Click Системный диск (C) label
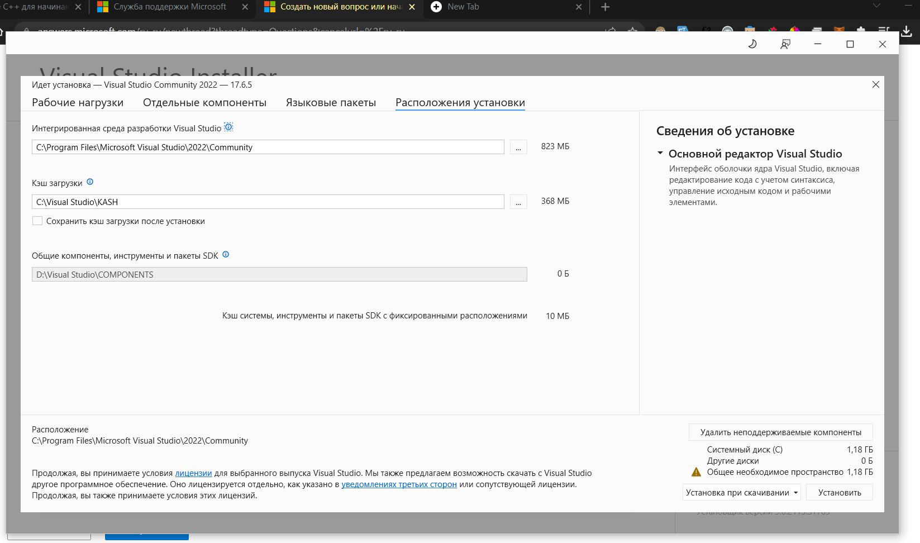920x543 pixels. (745, 450)
